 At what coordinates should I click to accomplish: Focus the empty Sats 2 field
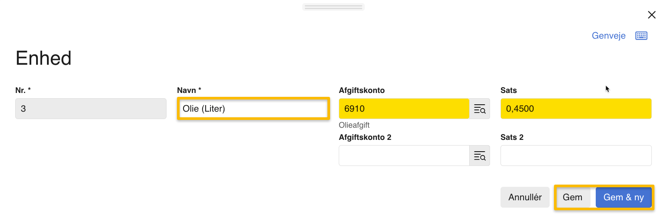tap(576, 156)
